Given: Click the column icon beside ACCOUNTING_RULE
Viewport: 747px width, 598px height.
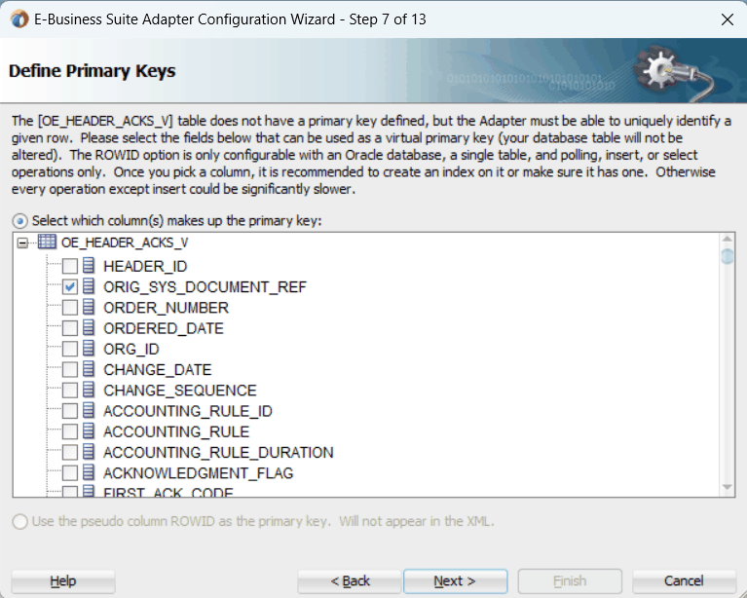Looking at the screenshot, I should coord(89,431).
